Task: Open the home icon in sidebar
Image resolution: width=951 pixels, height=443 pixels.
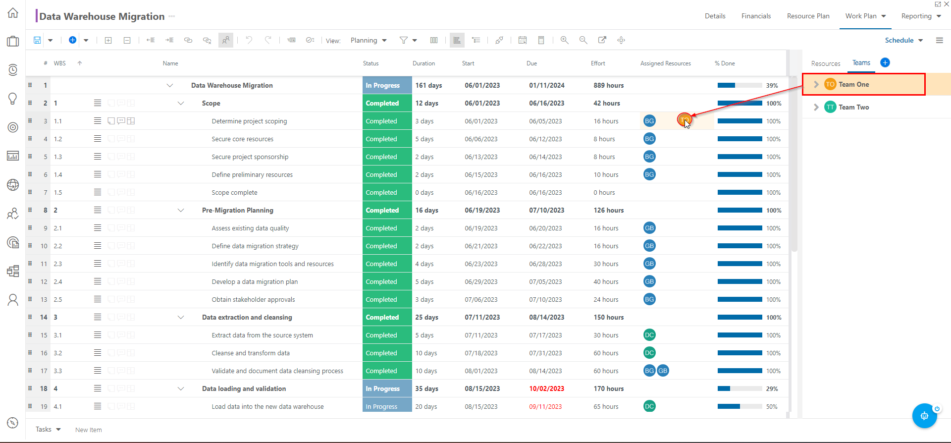Action: pos(13,13)
